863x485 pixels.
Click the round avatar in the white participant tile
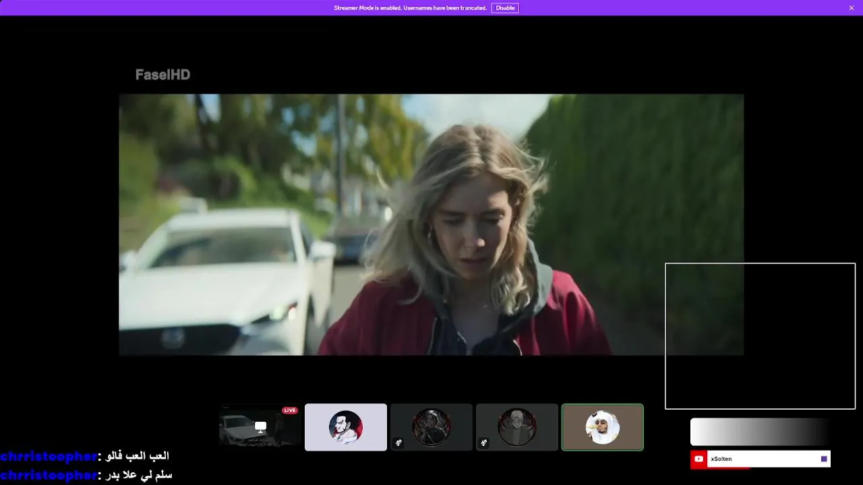coord(346,427)
